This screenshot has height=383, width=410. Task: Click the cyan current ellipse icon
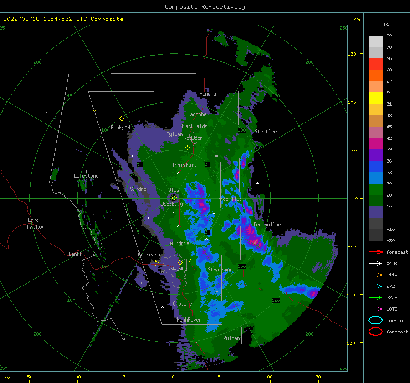pyautogui.click(x=375, y=320)
